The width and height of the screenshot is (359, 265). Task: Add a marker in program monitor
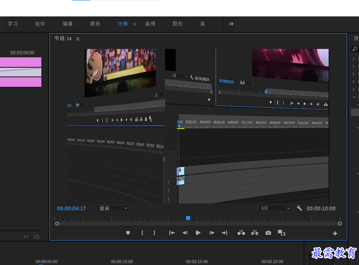pos(128,233)
